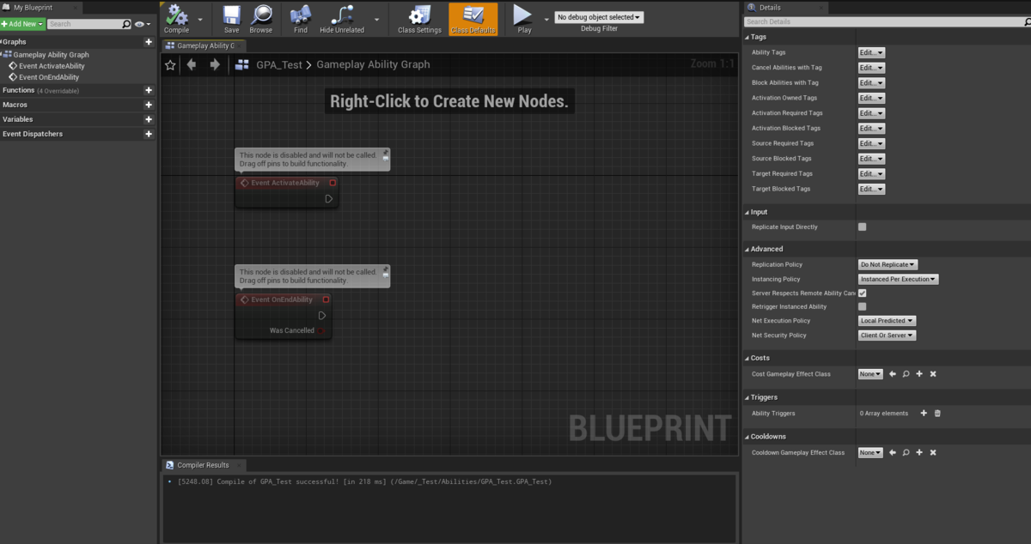
Task: Open Cost Gameplay Effect Class dropdown
Action: point(870,374)
